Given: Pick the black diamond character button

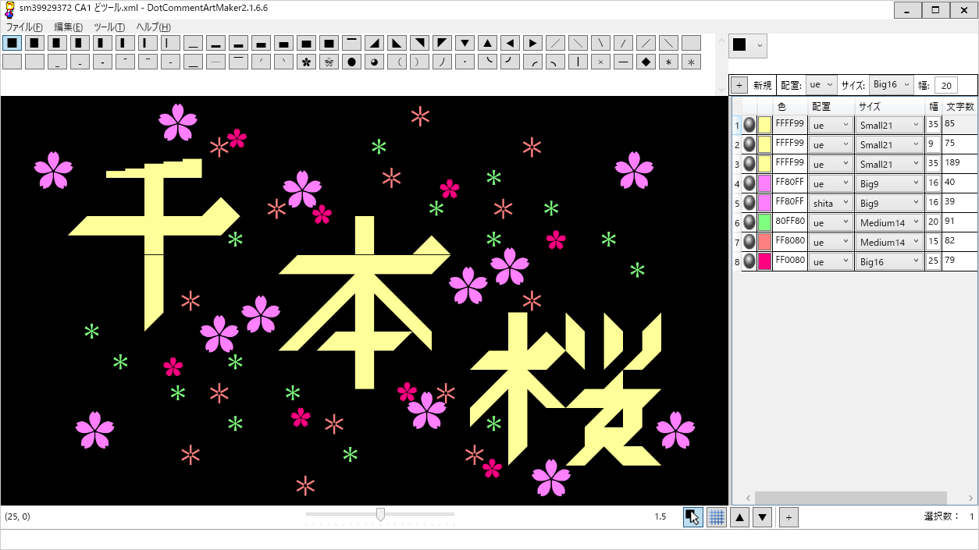Looking at the screenshot, I should (x=646, y=62).
